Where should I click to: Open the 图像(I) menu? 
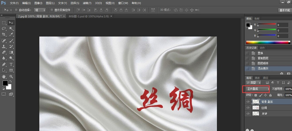click(x=38, y=3)
